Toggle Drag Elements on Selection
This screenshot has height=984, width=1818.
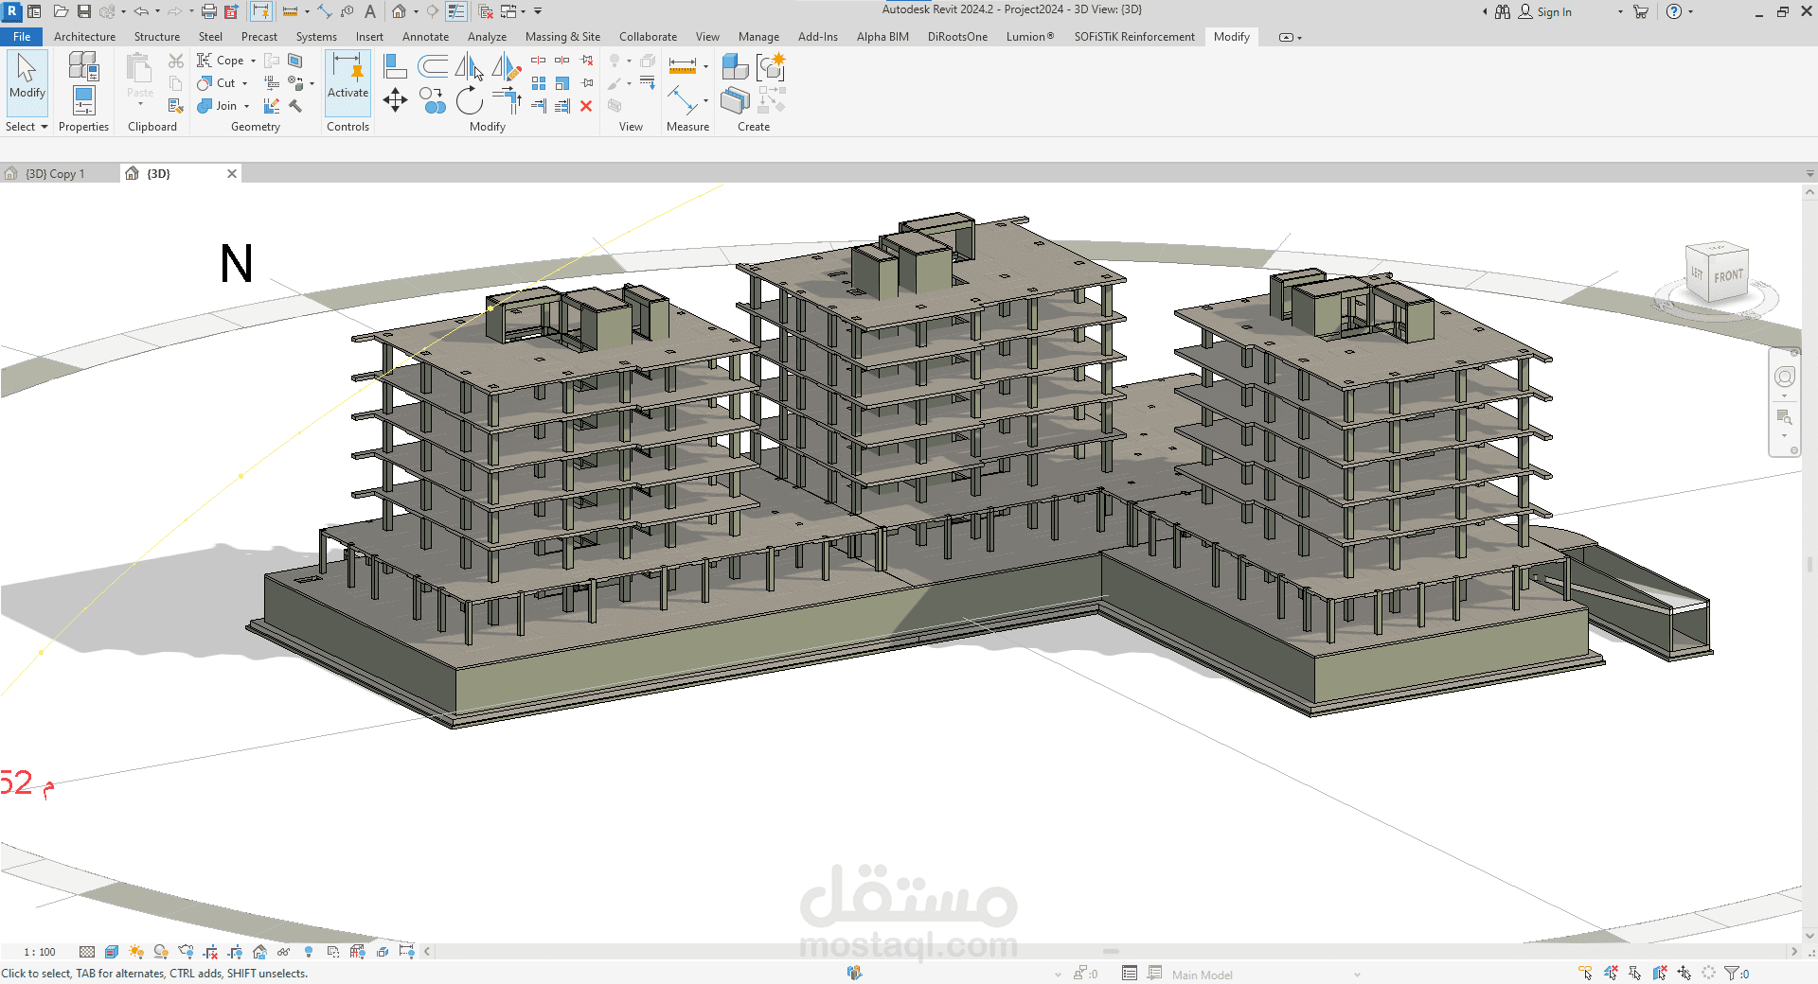click(1684, 973)
